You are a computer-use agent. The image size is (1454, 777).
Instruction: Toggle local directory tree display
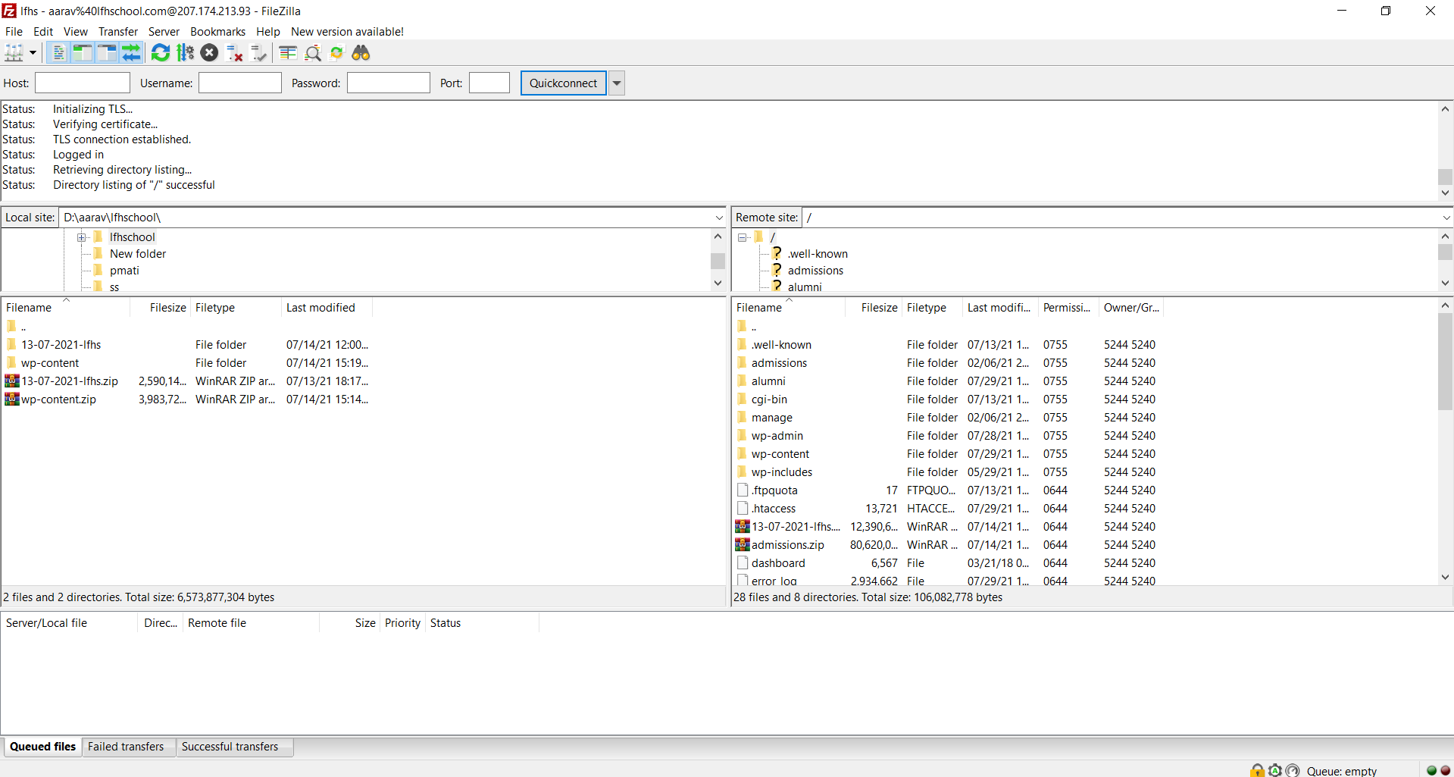(x=82, y=53)
